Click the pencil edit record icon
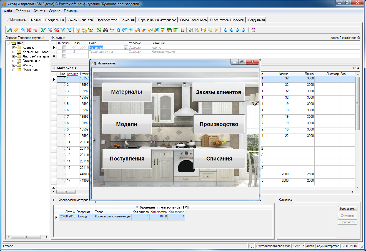The height and width of the screenshot is (251, 366). click(16, 30)
